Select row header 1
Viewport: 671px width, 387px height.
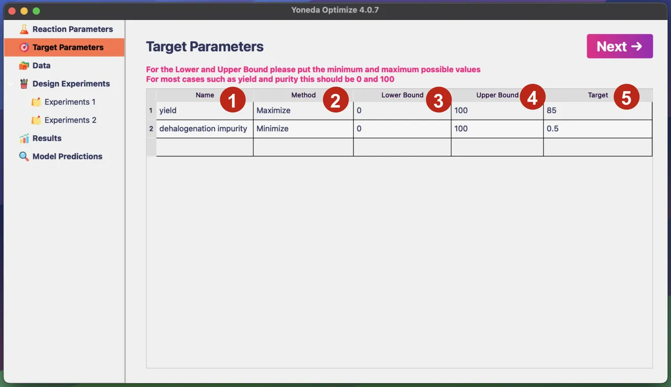tap(151, 110)
